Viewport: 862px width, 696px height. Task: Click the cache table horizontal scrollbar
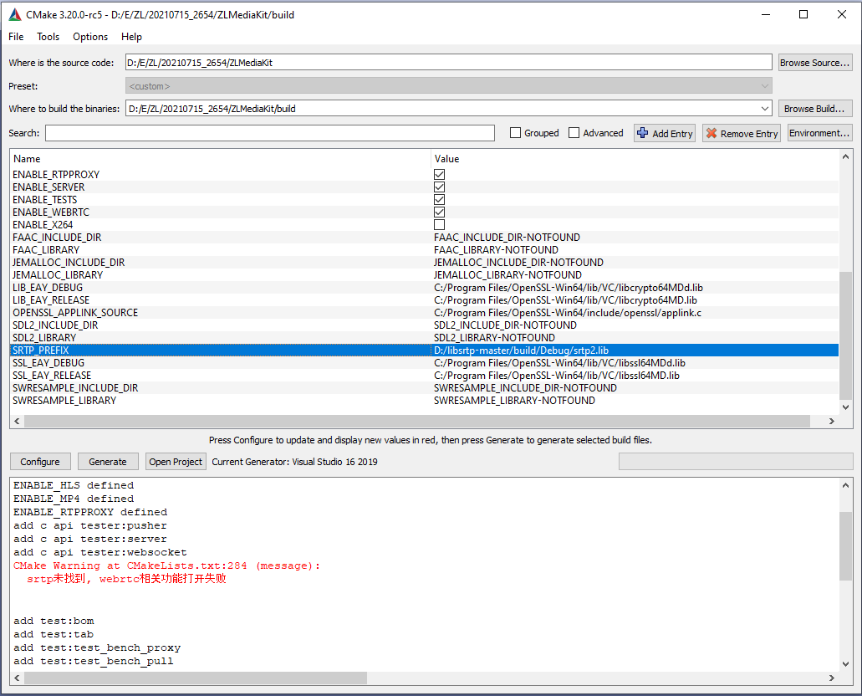pyautogui.click(x=416, y=421)
